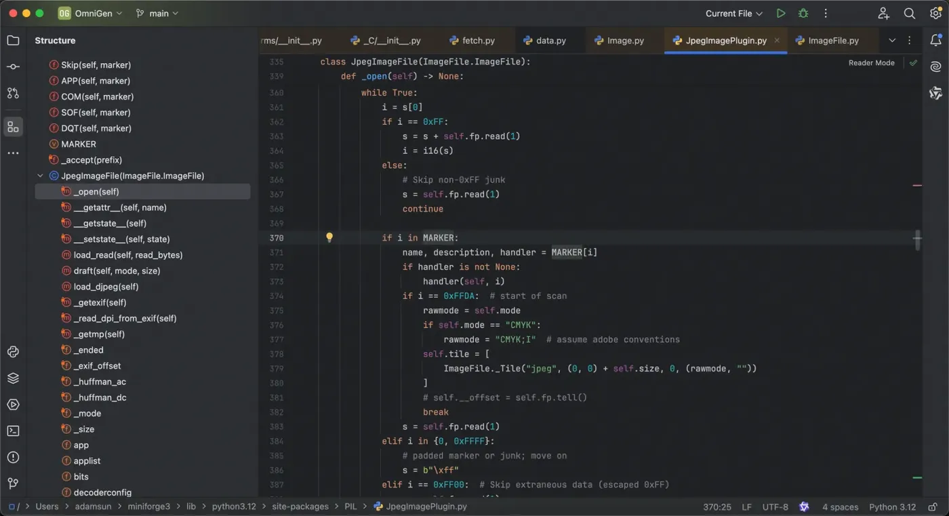Toggle the Structure tool window icon
This screenshot has height=516, width=949.
(13, 127)
